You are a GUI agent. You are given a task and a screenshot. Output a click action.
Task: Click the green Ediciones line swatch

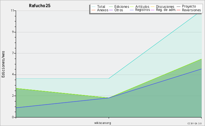pyautogui.click(x=111, y=7)
